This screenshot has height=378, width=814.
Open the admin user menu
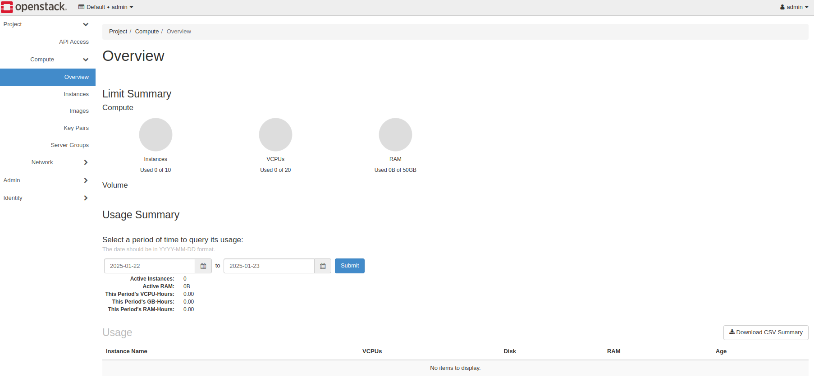[794, 7]
